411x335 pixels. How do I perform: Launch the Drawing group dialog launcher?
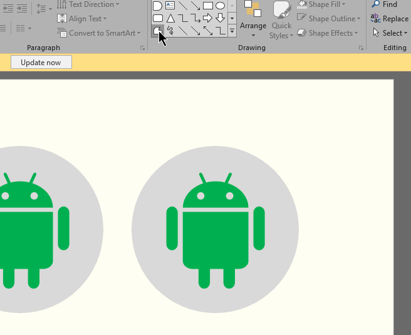click(x=361, y=48)
